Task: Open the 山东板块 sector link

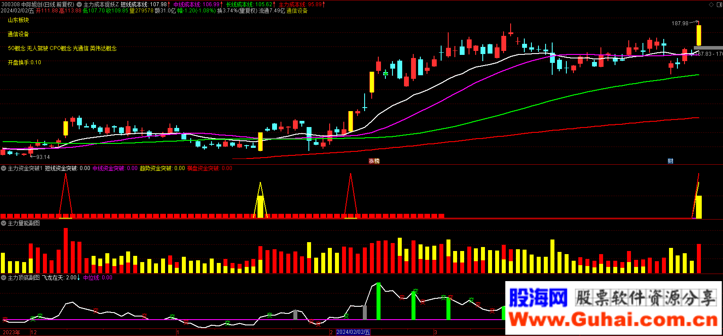Action: (x=18, y=20)
